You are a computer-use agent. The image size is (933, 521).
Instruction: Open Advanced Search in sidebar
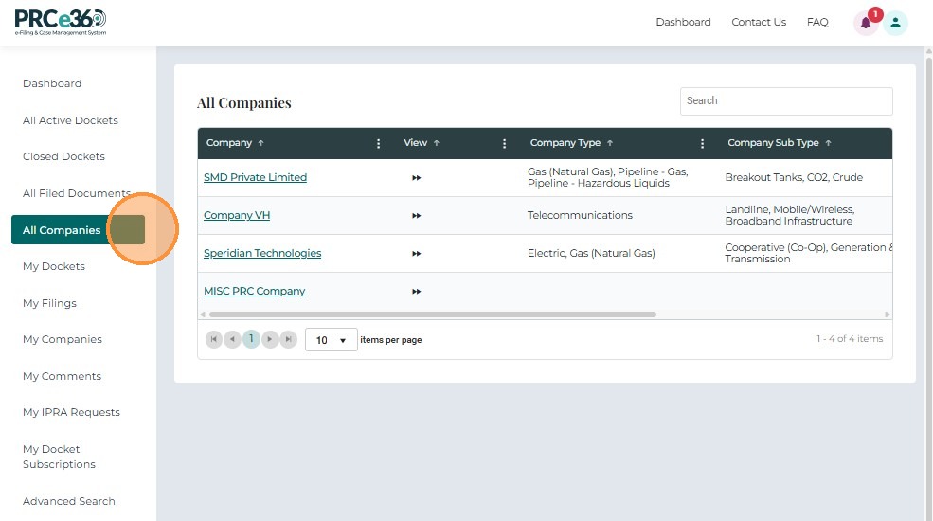[x=69, y=501]
